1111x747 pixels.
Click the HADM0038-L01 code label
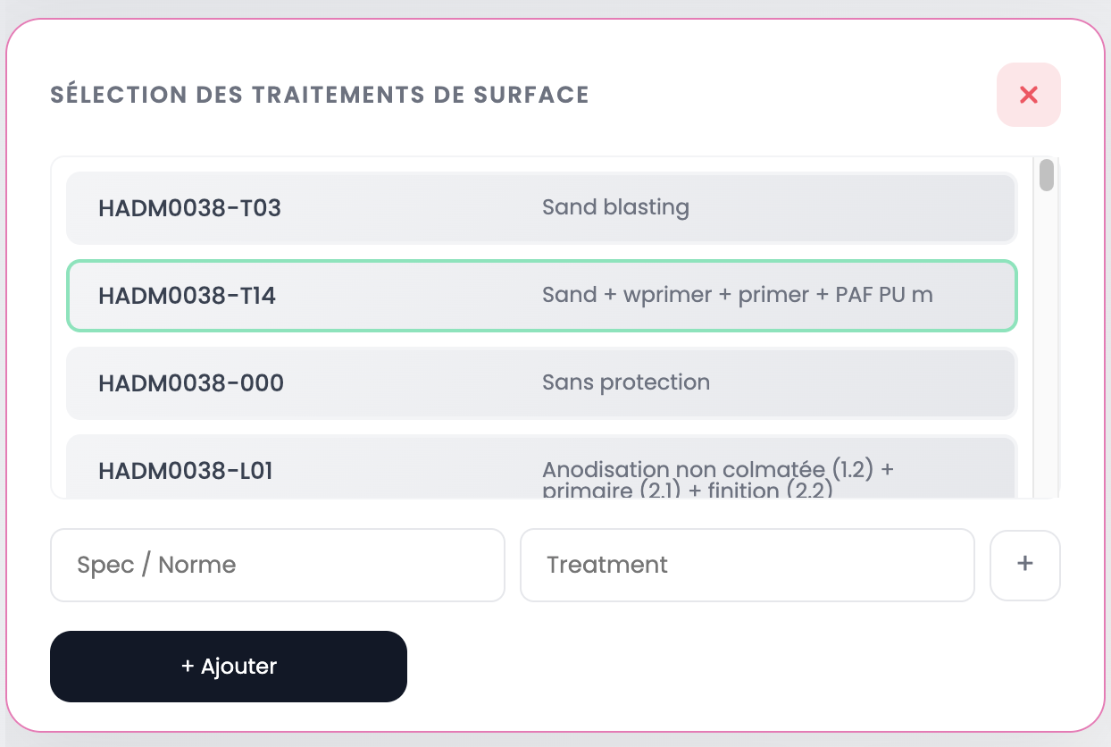[185, 471]
